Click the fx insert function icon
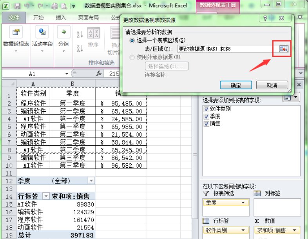This screenshot has height=239, width=308. click(99, 74)
